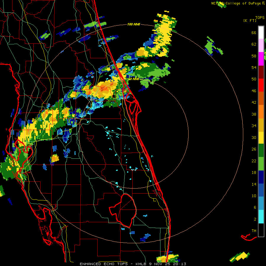Click the '100 NMI' range ring label

click(134, 25)
